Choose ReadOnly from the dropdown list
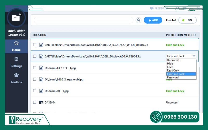This screenshot has height=130, width=208. click(x=181, y=70)
